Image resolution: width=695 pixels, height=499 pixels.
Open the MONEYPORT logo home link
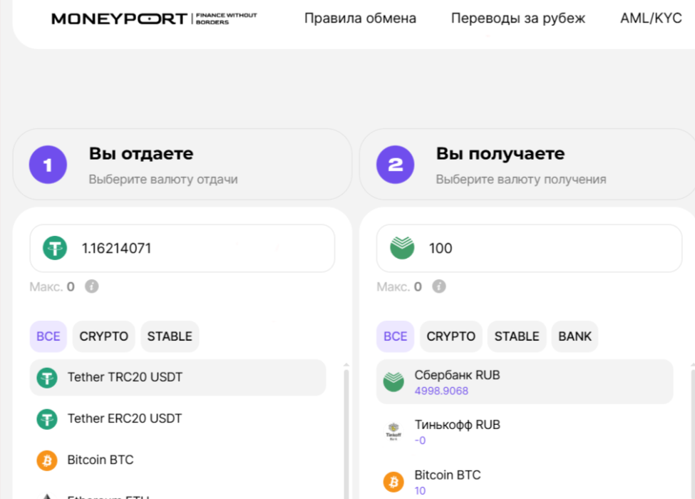[x=154, y=19]
